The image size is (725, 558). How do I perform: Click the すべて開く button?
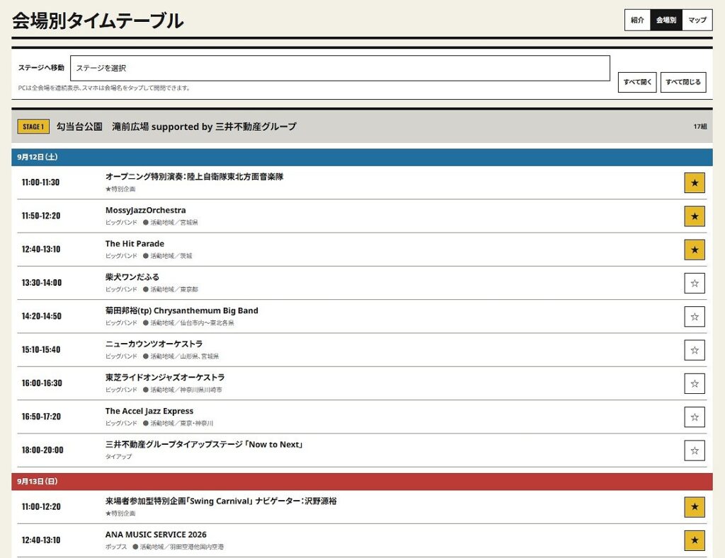[637, 82]
